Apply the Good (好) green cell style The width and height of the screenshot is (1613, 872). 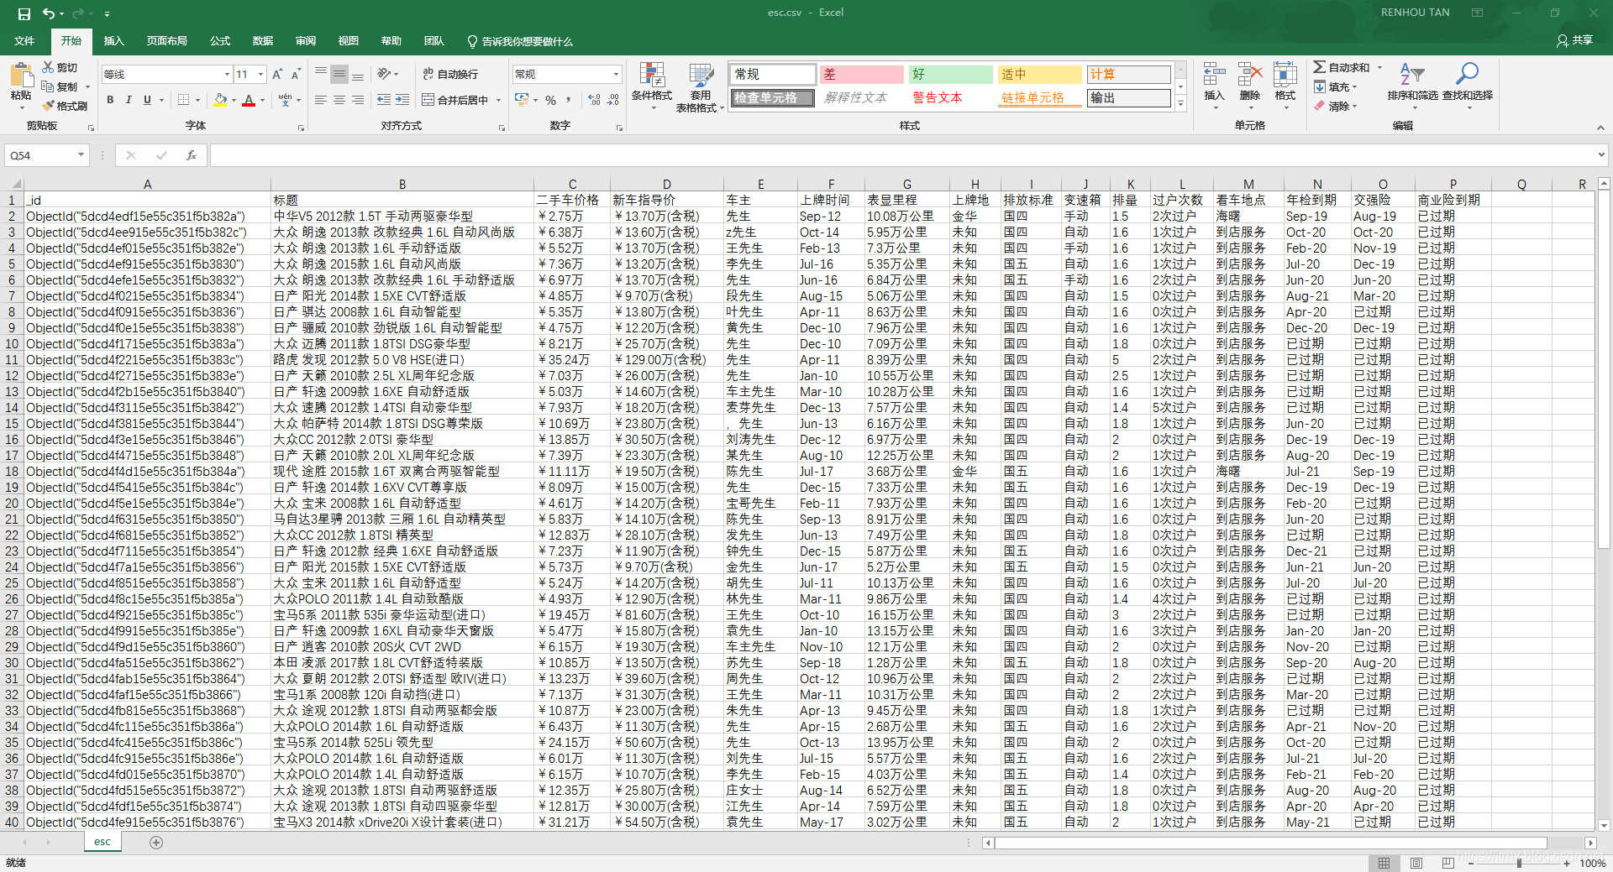tap(951, 75)
